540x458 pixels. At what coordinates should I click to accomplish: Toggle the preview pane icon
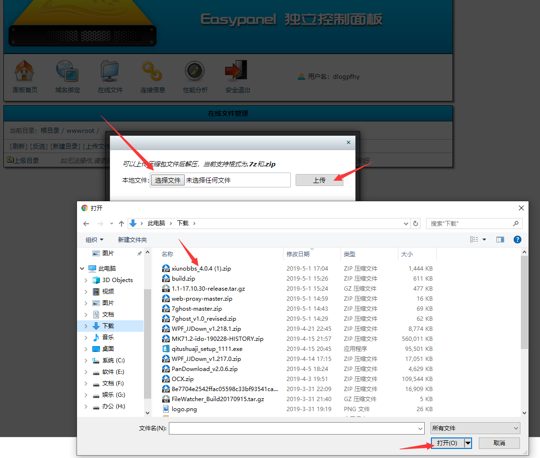pyautogui.click(x=500, y=240)
